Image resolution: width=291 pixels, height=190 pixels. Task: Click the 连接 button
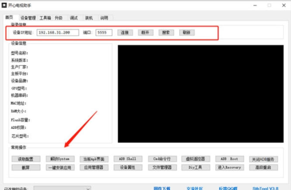(125, 32)
